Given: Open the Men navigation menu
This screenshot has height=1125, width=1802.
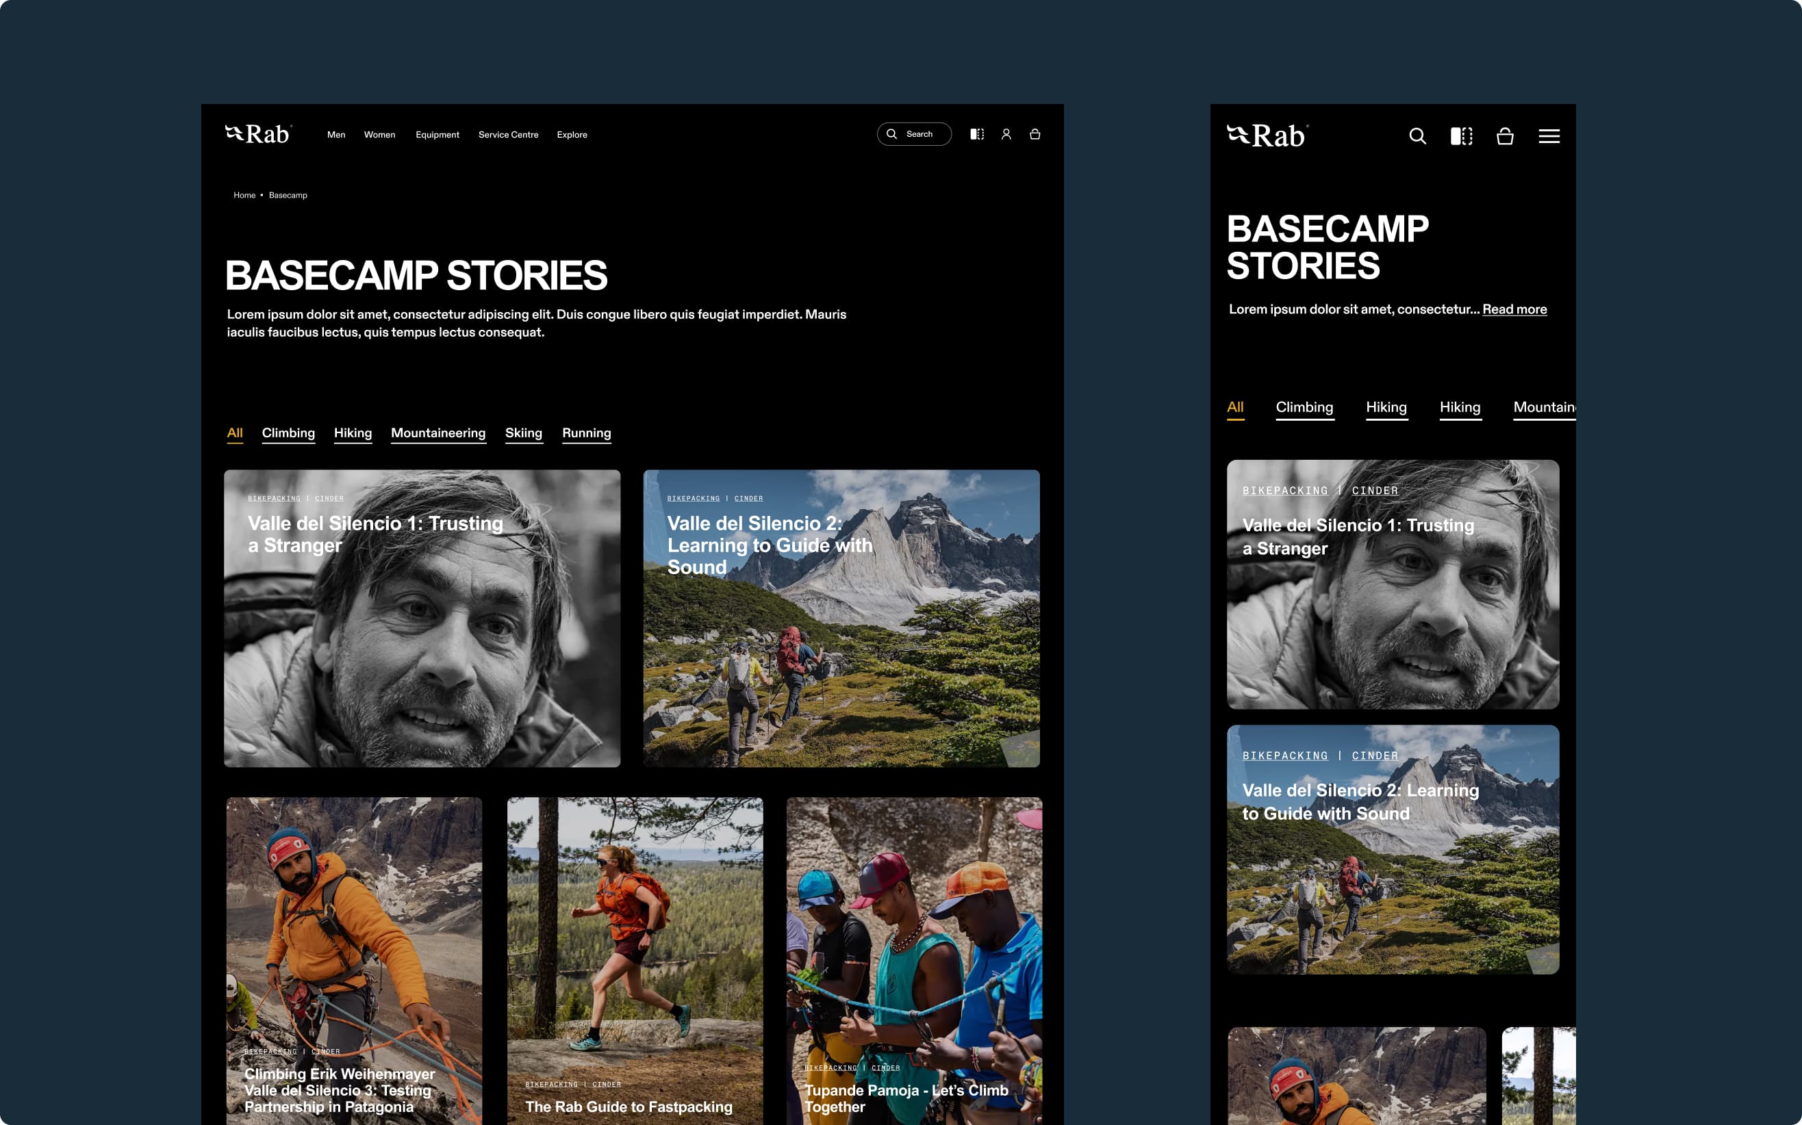Looking at the screenshot, I should (x=335, y=135).
